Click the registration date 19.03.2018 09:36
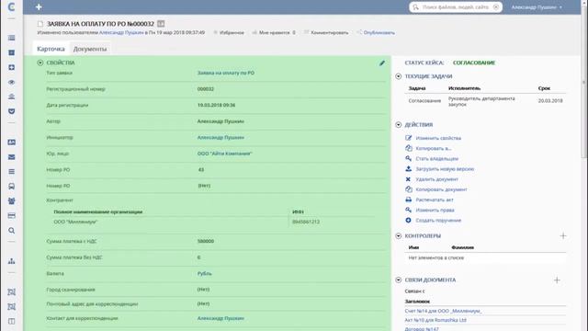The width and height of the screenshot is (588, 331). tap(216, 105)
